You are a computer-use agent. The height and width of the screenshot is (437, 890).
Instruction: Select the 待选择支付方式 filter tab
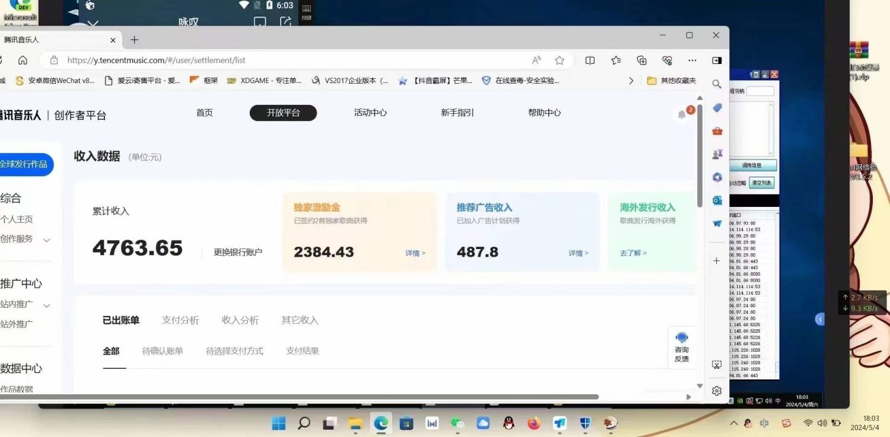[x=234, y=351]
